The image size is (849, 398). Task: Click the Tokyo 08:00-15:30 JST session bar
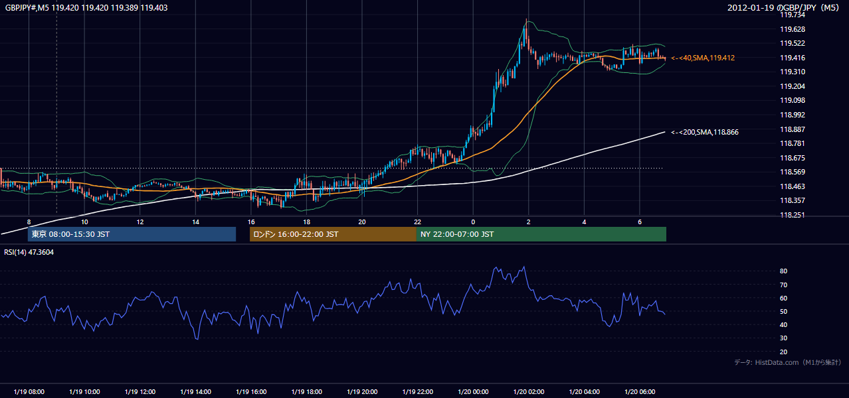click(132, 234)
